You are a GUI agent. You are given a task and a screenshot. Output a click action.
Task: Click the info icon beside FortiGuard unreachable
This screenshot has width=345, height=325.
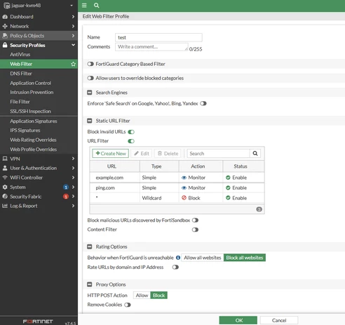[178, 258]
